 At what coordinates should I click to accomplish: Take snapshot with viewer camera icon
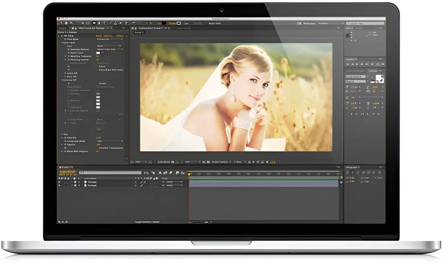(x=173, y=162)
